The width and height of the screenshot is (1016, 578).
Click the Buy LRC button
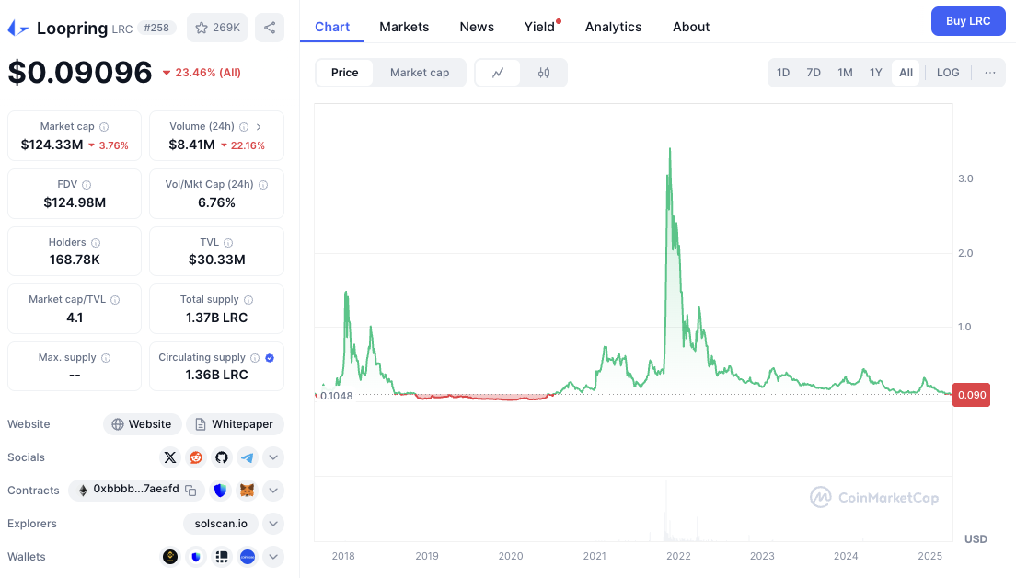click(968, 21)
